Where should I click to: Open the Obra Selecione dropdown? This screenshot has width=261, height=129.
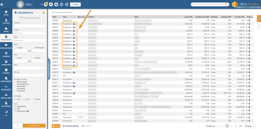(30, 40)
